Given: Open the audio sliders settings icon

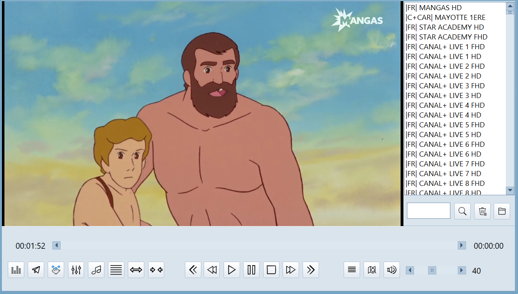Looking at the screenshot, I should [x=76, y=270].
